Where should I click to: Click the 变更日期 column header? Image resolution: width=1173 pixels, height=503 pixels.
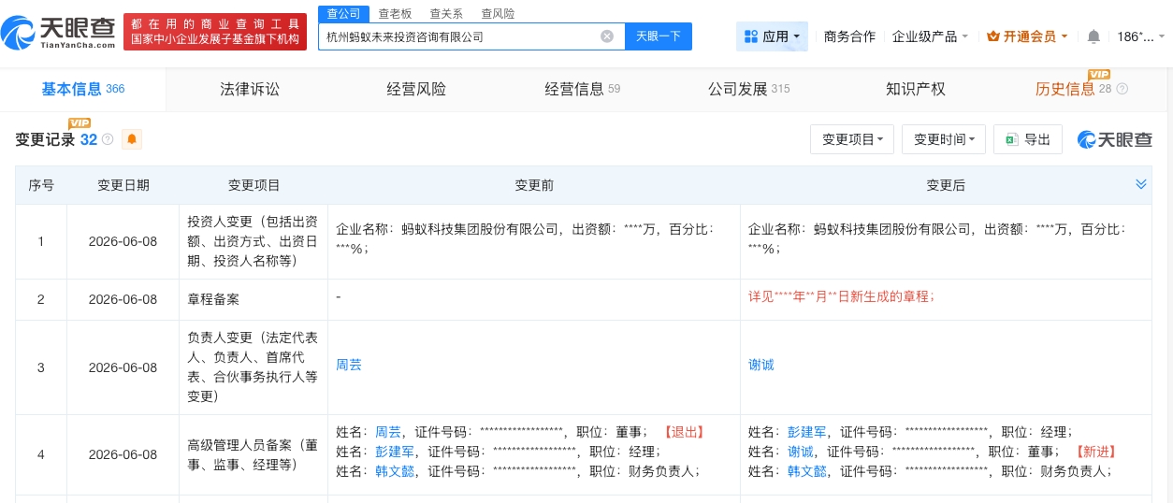pyautogui.click(x=123, y=185)
